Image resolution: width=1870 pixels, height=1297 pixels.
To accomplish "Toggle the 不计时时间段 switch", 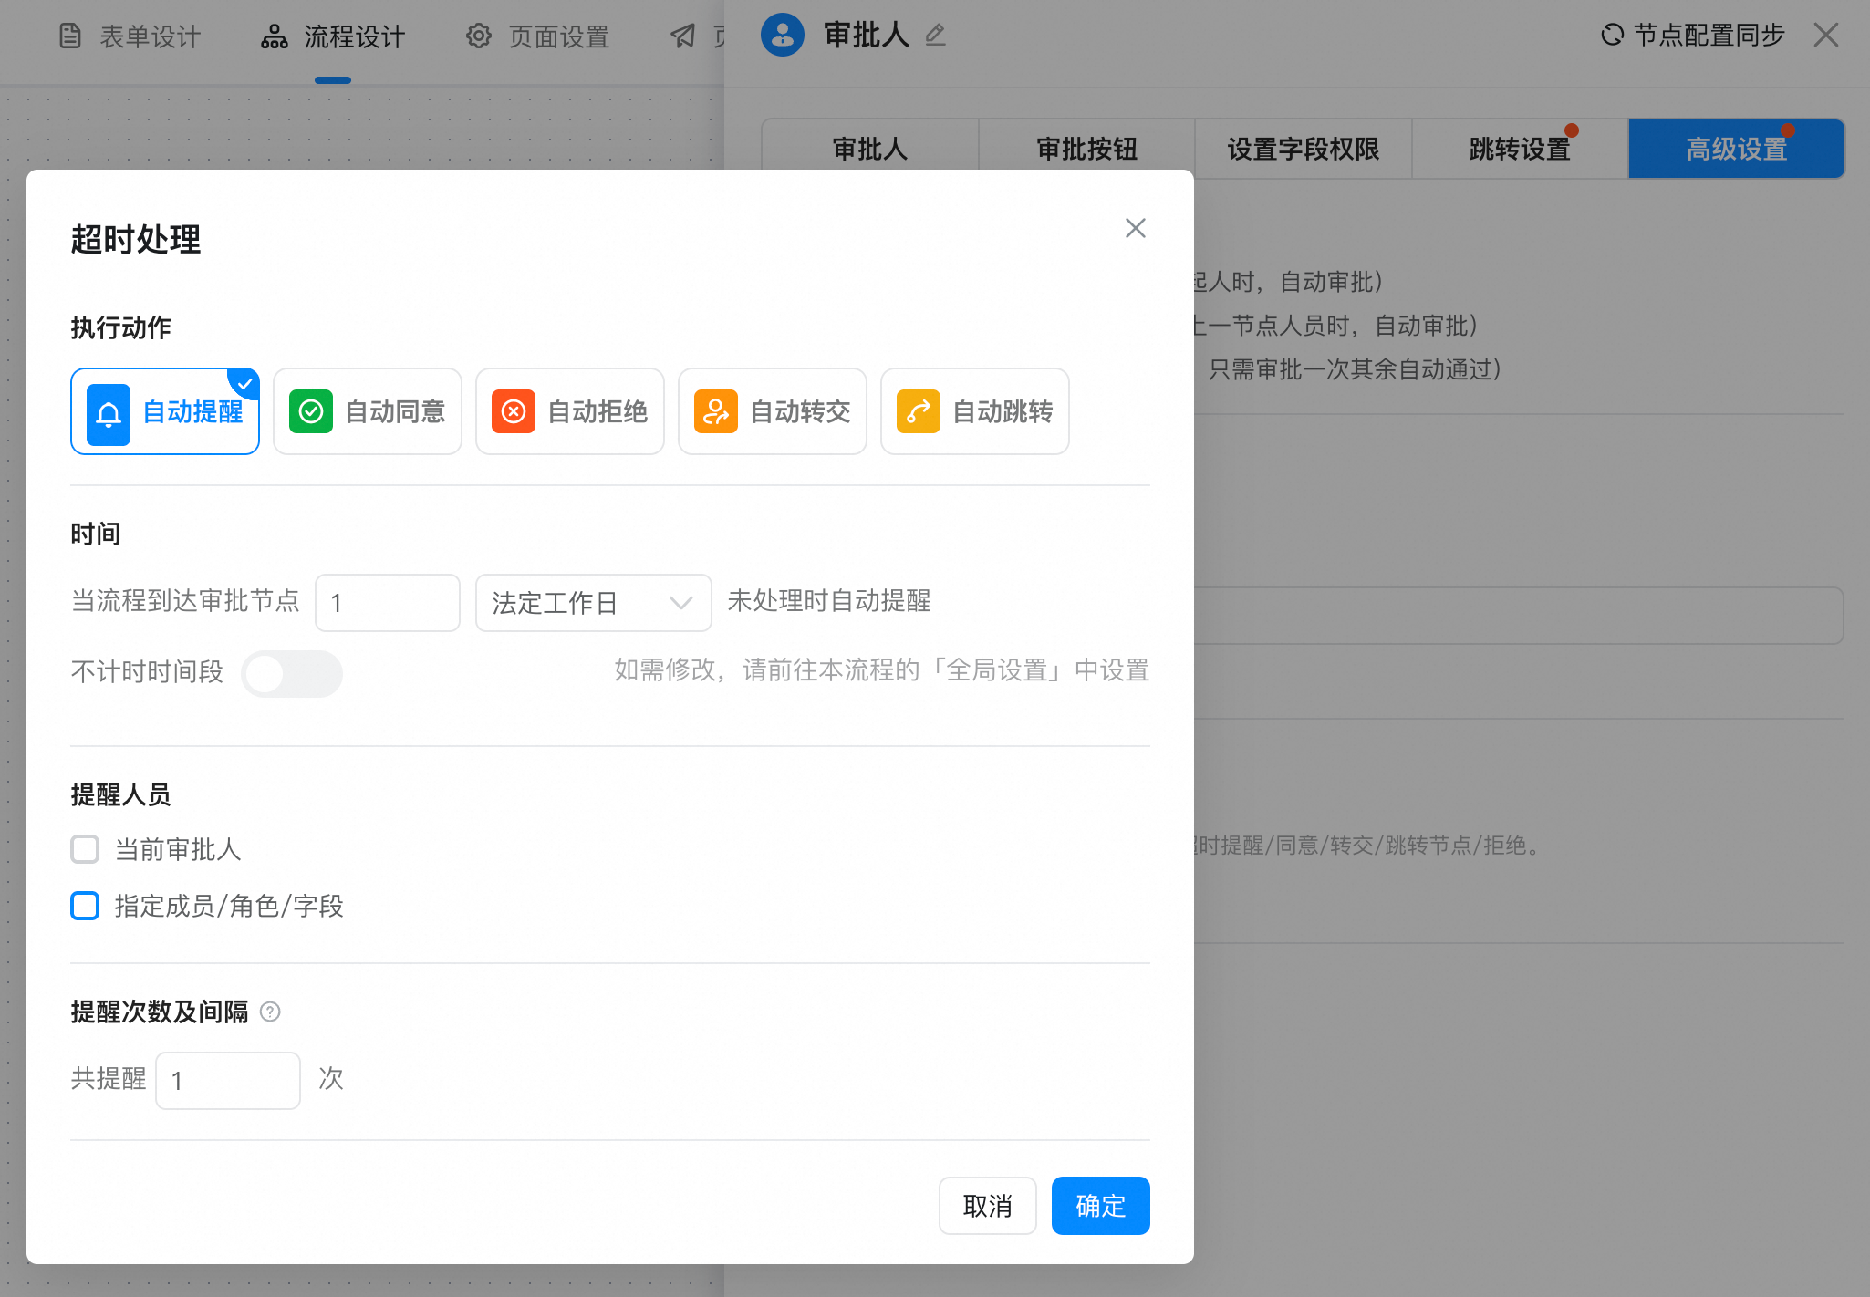I will coord(292,674).
